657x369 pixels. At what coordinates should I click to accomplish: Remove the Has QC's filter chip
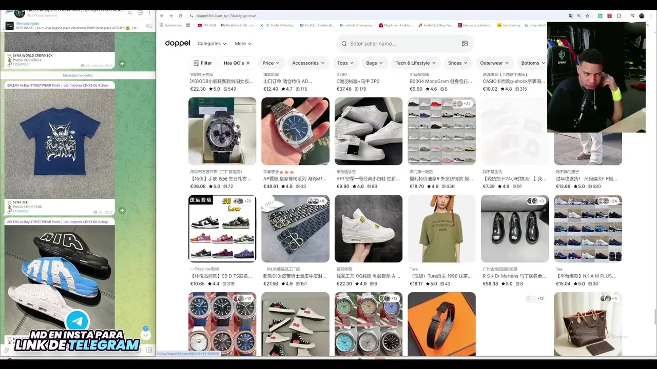click(x=248, y=63)
